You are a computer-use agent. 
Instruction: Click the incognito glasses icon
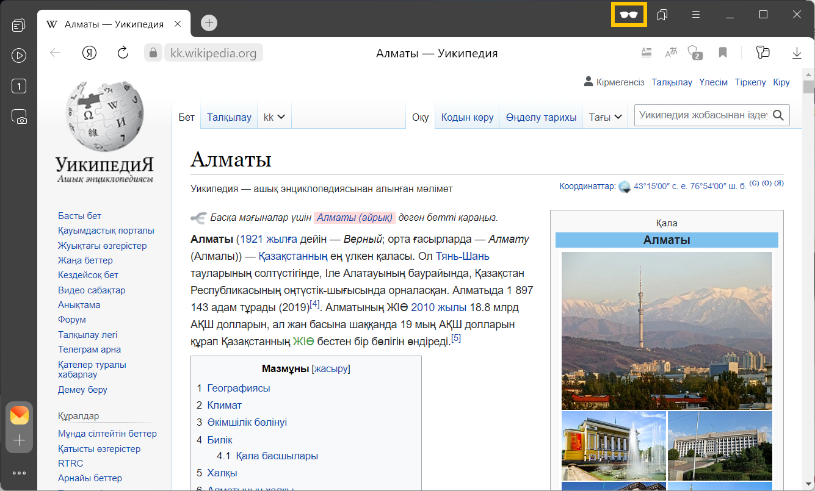(x=628, y=15)
